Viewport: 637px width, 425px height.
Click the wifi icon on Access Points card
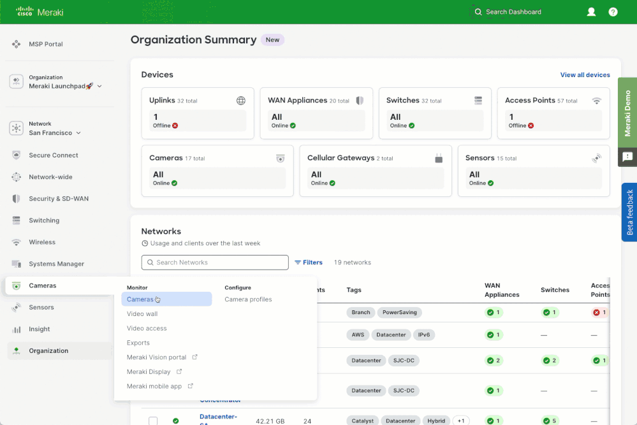point(596,101)
